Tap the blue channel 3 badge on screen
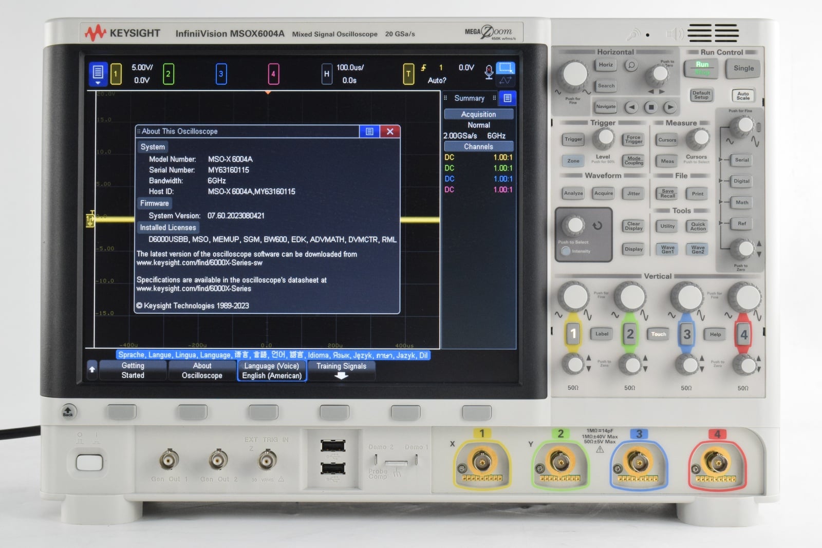The height and width of the screenshot is (548, 822). (221, 74)
